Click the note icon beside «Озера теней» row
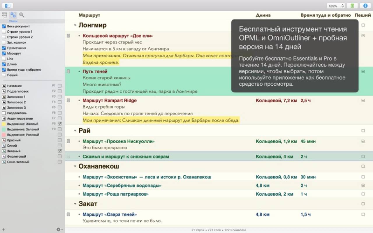The image size is (373, 233). (68, 214)
